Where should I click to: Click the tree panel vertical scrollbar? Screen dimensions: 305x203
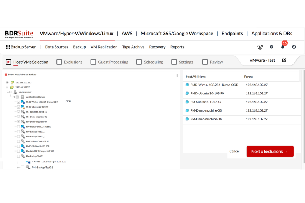[x=177, y=75]
